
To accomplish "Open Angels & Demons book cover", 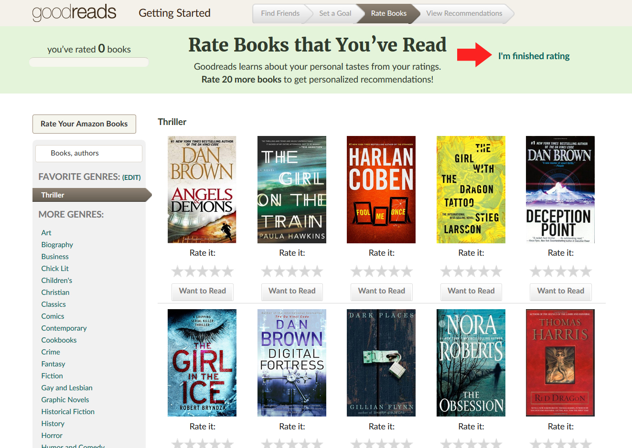I will point(202,189).
